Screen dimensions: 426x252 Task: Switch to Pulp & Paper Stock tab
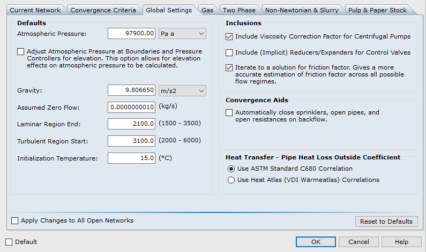click(x=377, y=10)
